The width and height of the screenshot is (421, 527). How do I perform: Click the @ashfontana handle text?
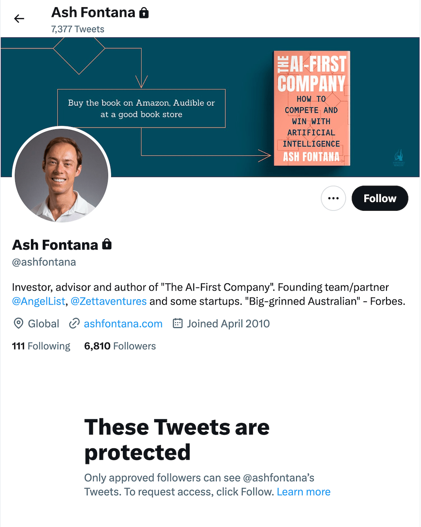click(x=44, y=262)
